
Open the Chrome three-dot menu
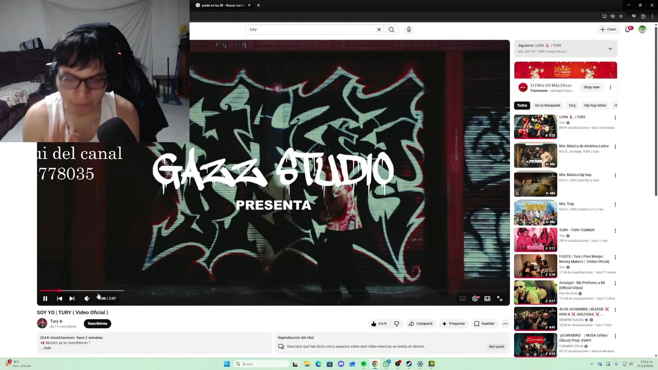652,16
